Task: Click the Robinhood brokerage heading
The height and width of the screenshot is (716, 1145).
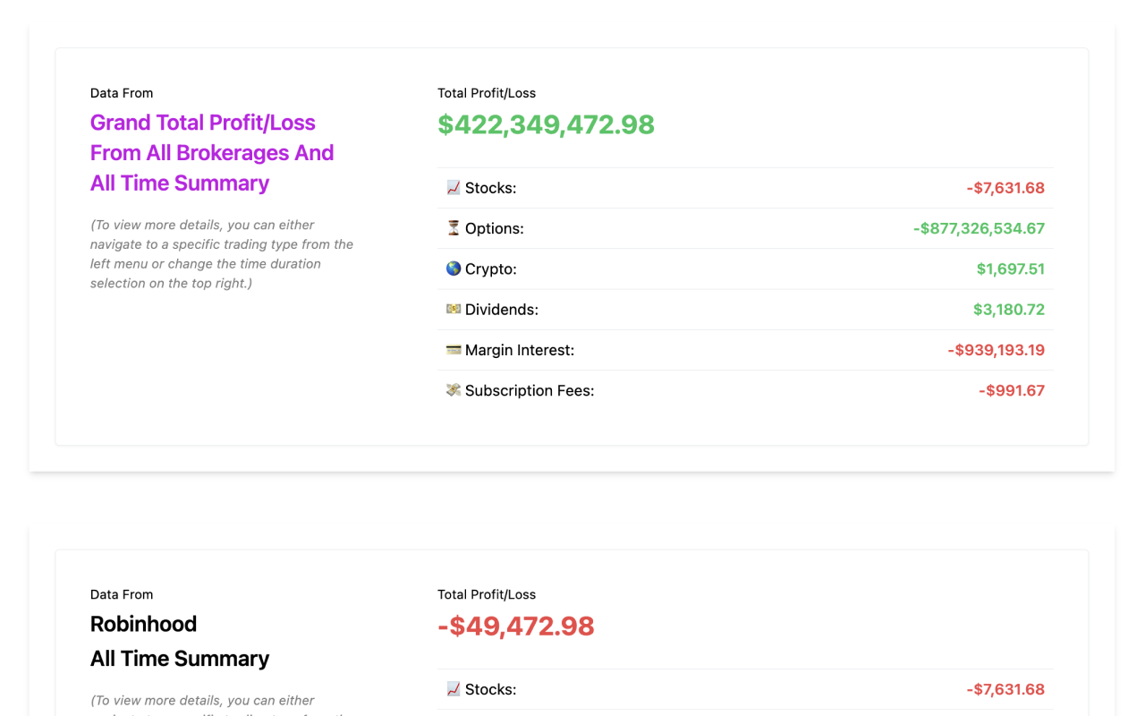Action: coord(143,624)
